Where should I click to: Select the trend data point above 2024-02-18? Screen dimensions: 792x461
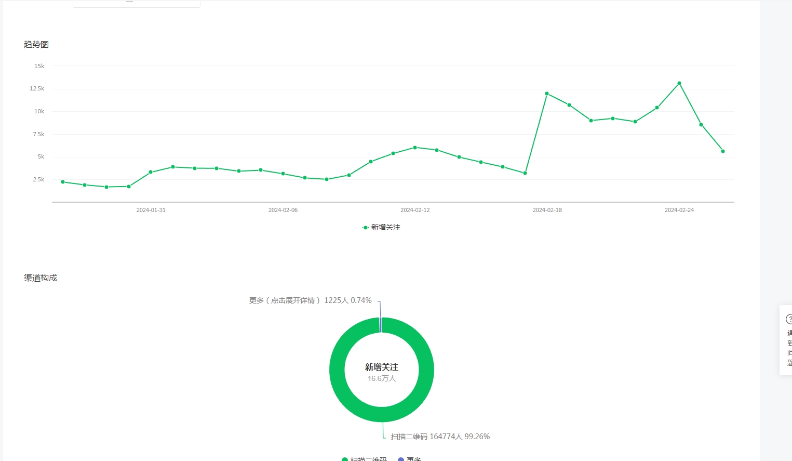pyautogui.click(x=547, y=94)
